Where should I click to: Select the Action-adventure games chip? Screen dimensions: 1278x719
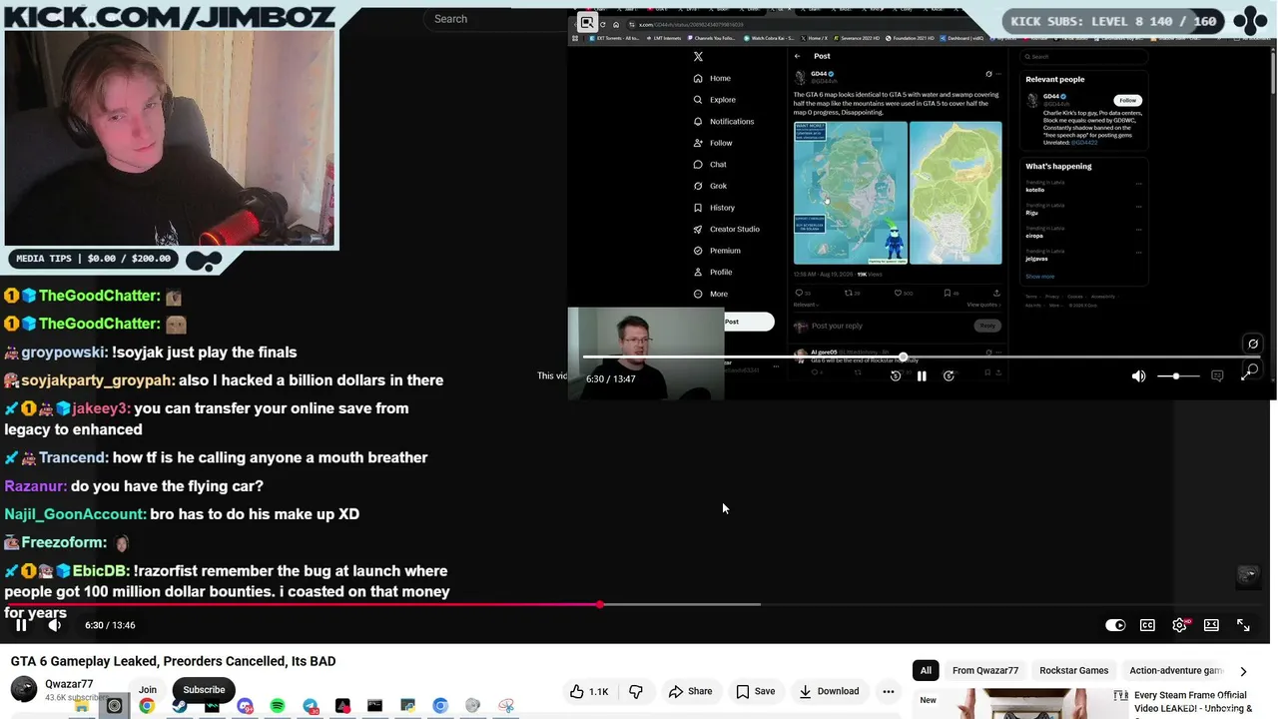[x=1175, y=671]
